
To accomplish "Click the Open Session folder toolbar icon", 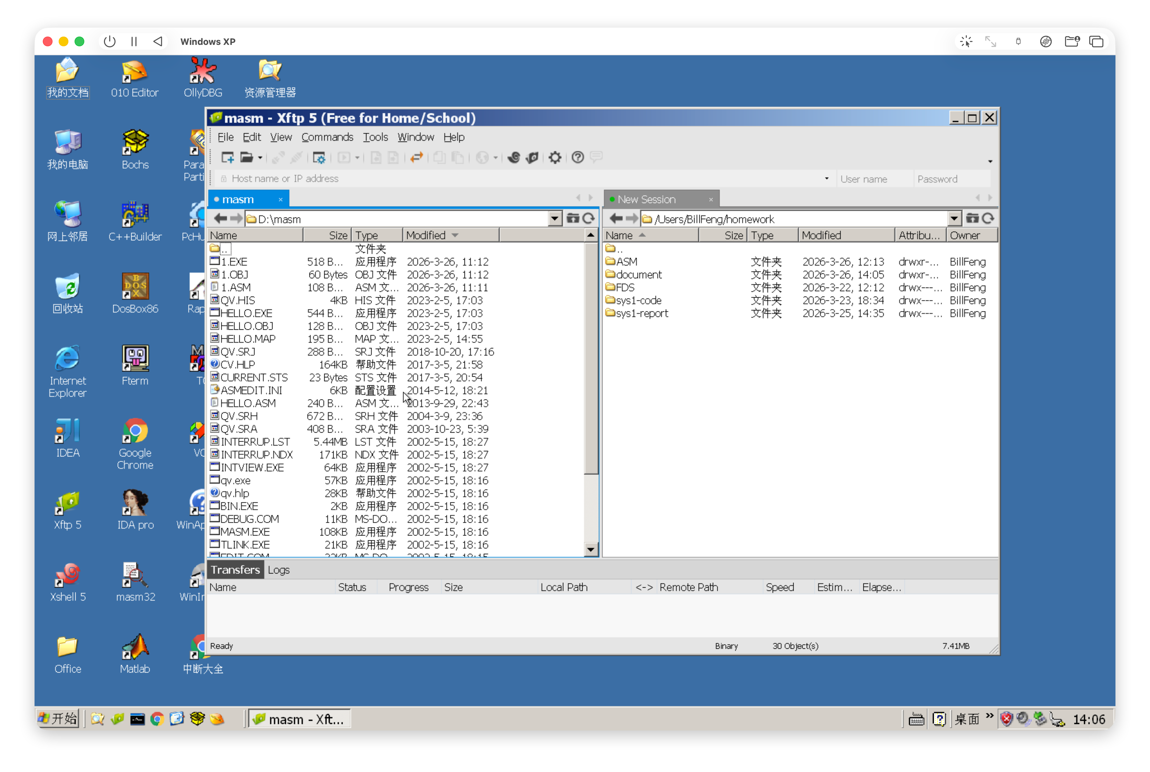I will (x=246, y=157).
